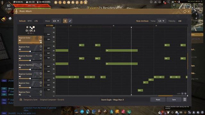Click the checkmark button next to the plus
This screenshot has width=205, height=115.
coord(70,21)
